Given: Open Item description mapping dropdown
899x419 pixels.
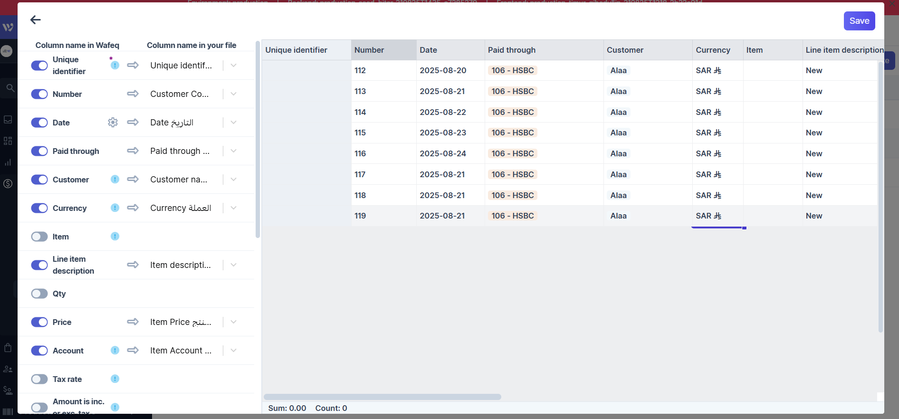Looking at the screenshot, I should coord(233,265).
